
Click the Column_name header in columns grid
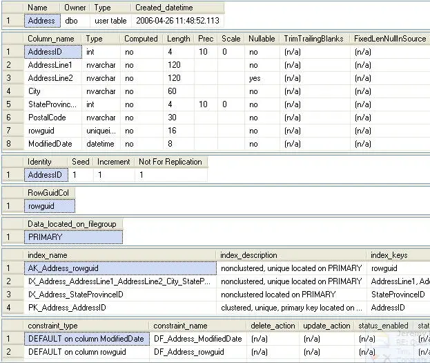(52, 39)
